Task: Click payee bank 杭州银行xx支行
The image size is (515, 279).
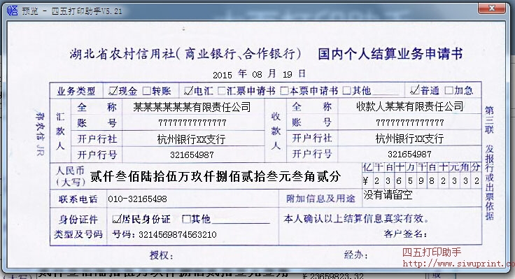Action: (409, 138)
